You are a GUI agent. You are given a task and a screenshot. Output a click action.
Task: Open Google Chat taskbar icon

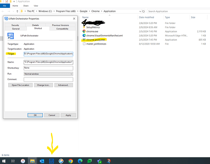(x=90, y=161)
